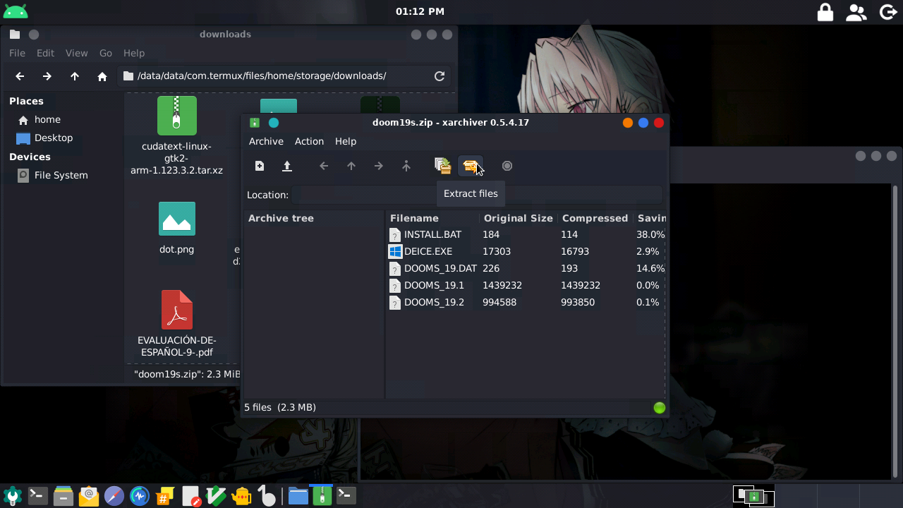Click the greyed Forward arrow in xarchiver toolbar
This screenshot has height=508, width=903.
[379, 166]
